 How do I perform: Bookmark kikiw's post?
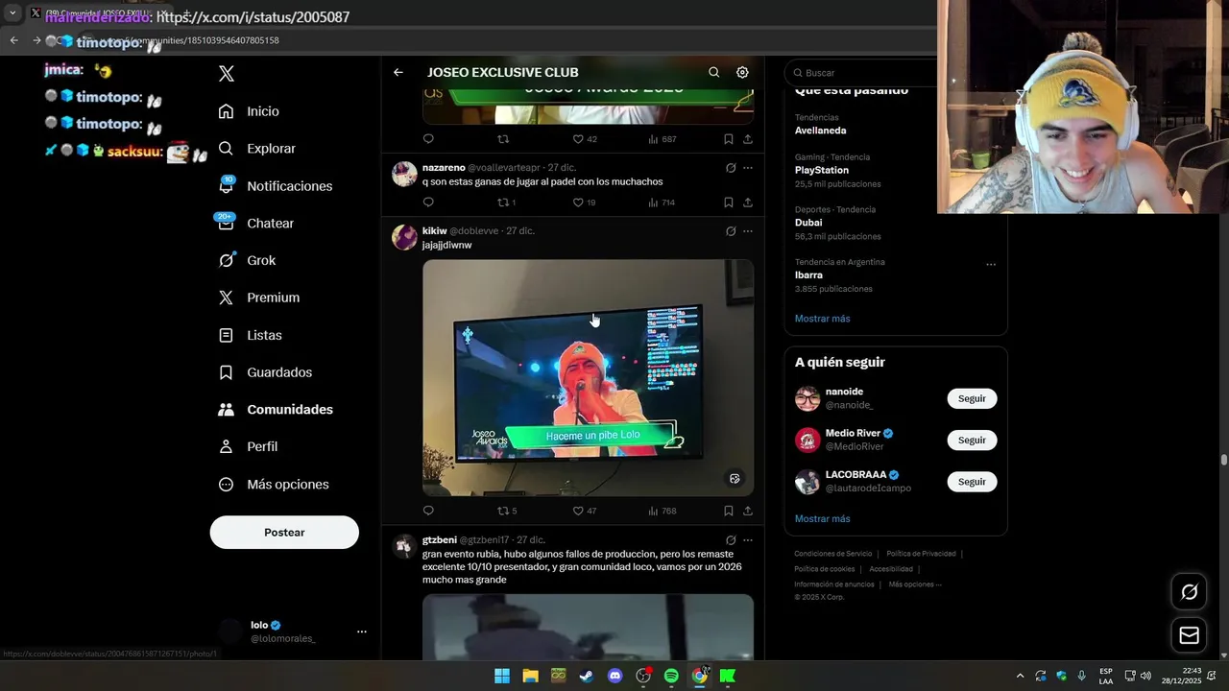[729, 511]
